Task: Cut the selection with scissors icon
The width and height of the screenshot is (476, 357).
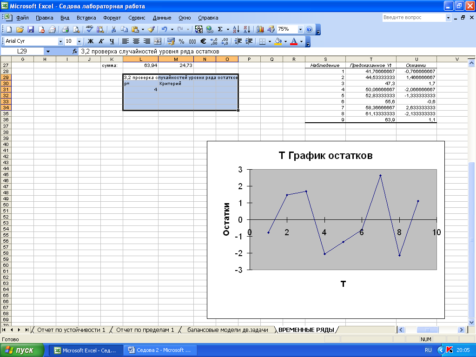Action: (x=113, y=29)
